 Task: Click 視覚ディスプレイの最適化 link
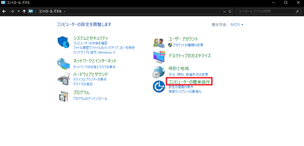(x=185, y=91)
